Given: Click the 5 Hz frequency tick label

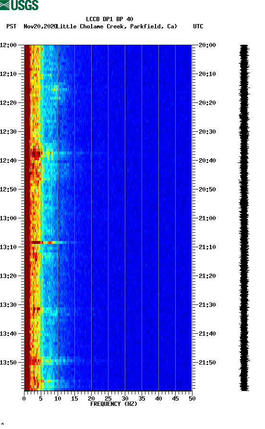Looking at the screenshot, I should [41, 399].
